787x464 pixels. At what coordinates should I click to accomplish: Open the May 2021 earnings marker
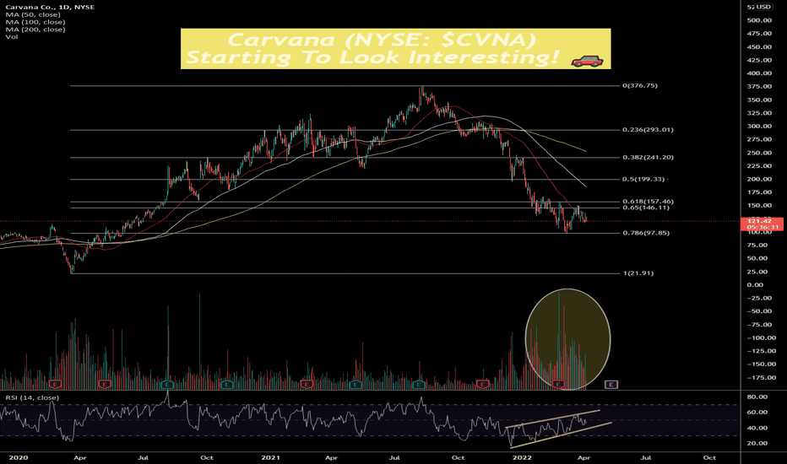click(x=356, y=384)
